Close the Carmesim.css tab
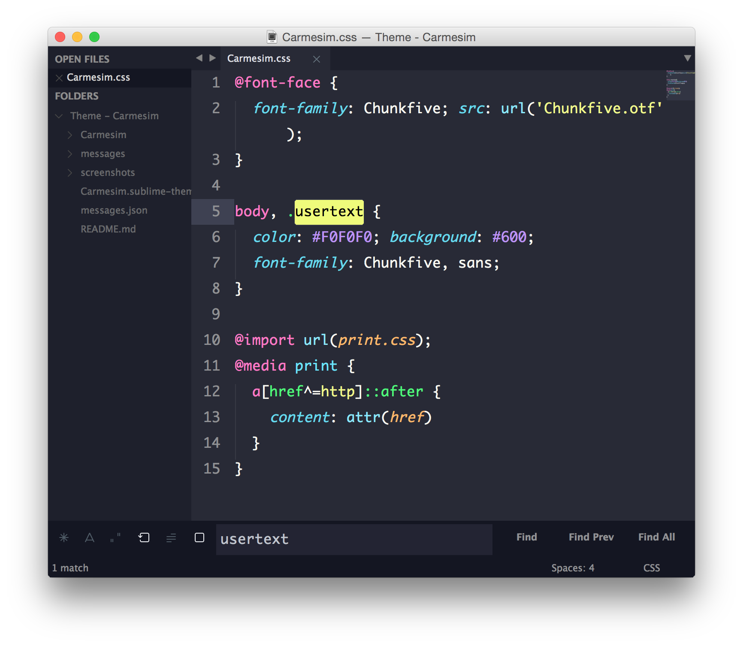This screenshot has width=743, height=646. coord(317,59)
